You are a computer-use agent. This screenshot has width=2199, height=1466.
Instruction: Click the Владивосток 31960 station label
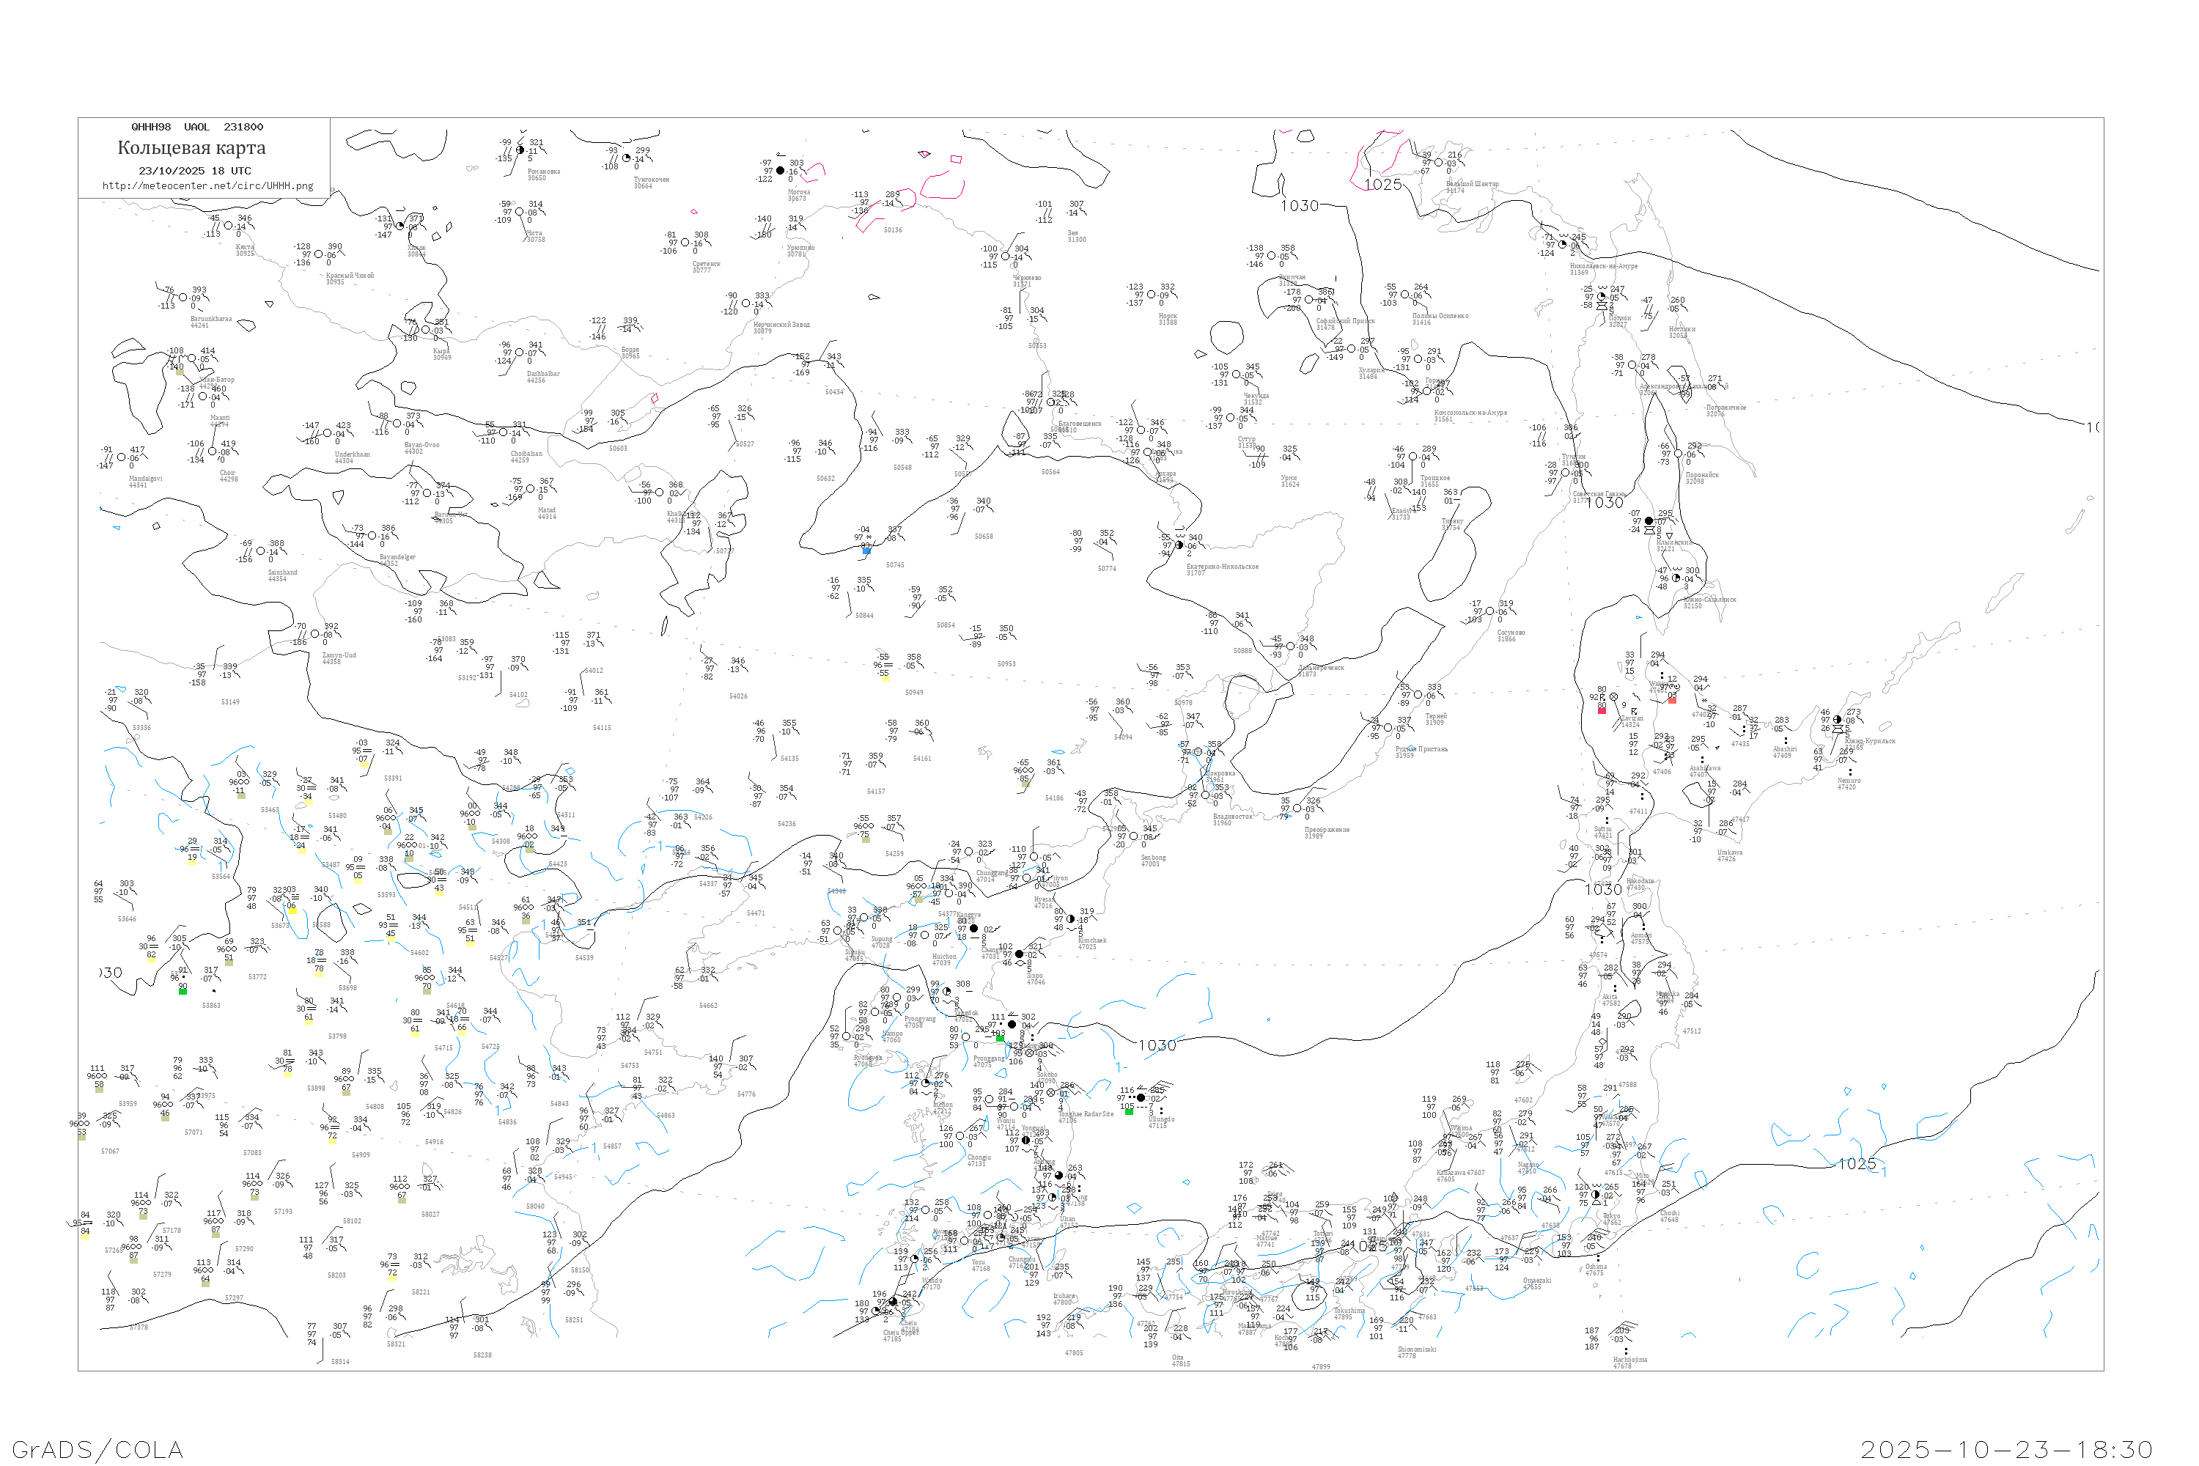(x=1232, y=819)
